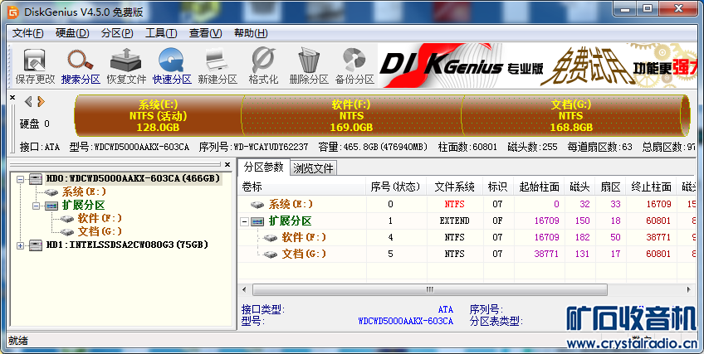Viewport: 704px width, 354px height.
Task: Click the 软件(F:) drive icon in partition table
Action: [271, 237]
